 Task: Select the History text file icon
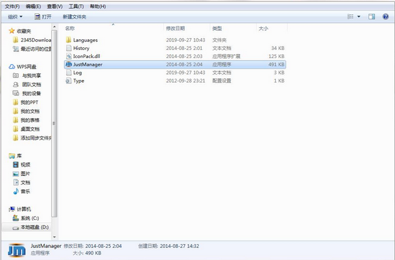pos(69,48)
